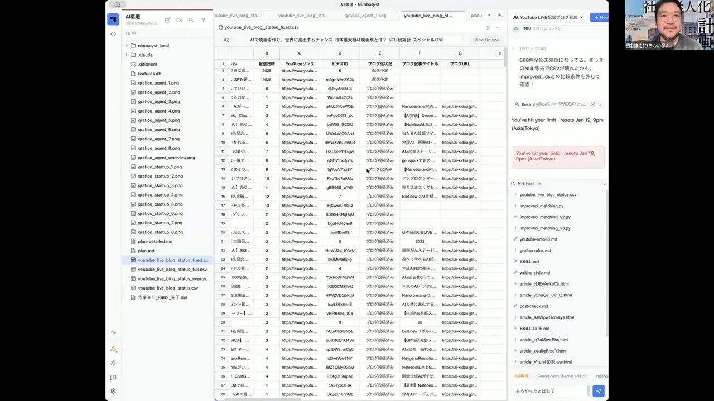Click the filter funnel icon in Files panel
This screenshot has height=401, width=714.
pos(203,20)
